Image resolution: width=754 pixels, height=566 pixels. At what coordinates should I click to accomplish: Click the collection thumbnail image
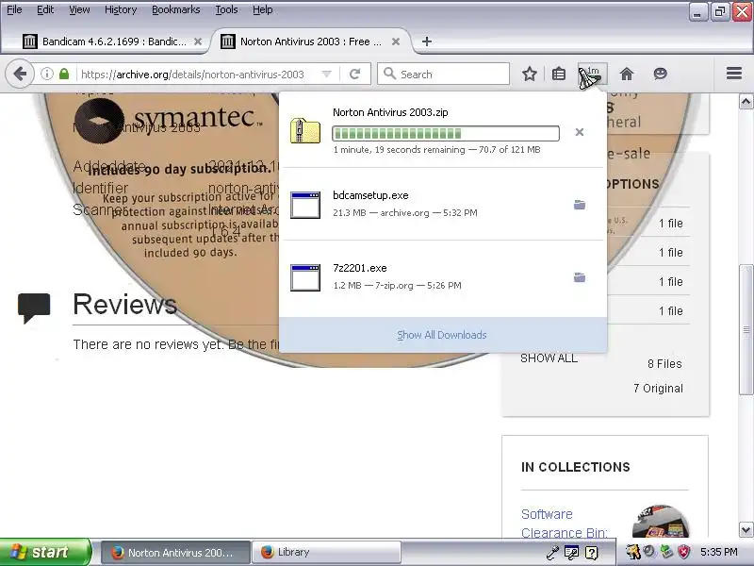point(661,521)
